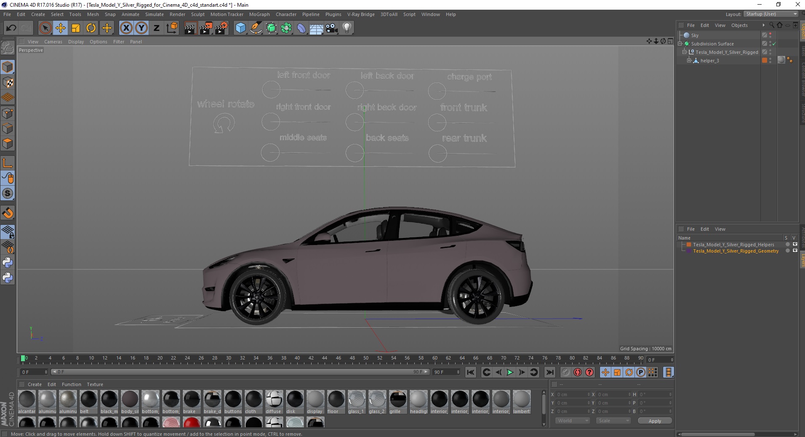Image resolution: width=805 pixels, height=437 pixels.
Task: Play the animation forward
Action: [x=510, y=372]
